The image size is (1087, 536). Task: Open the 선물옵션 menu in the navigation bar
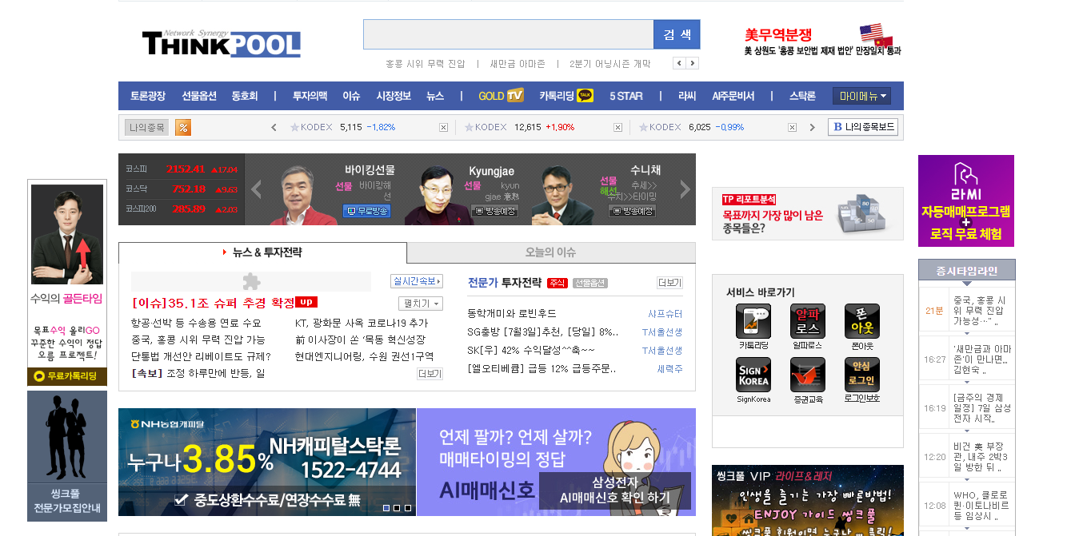pyautogui.click(x=199, y=96)
